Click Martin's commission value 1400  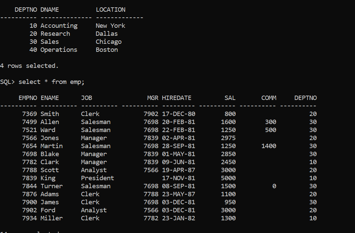(269, 146)
